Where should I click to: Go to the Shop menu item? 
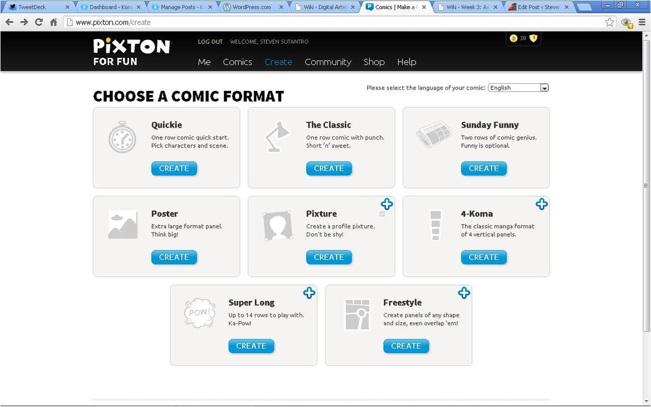tap(374, 62)
